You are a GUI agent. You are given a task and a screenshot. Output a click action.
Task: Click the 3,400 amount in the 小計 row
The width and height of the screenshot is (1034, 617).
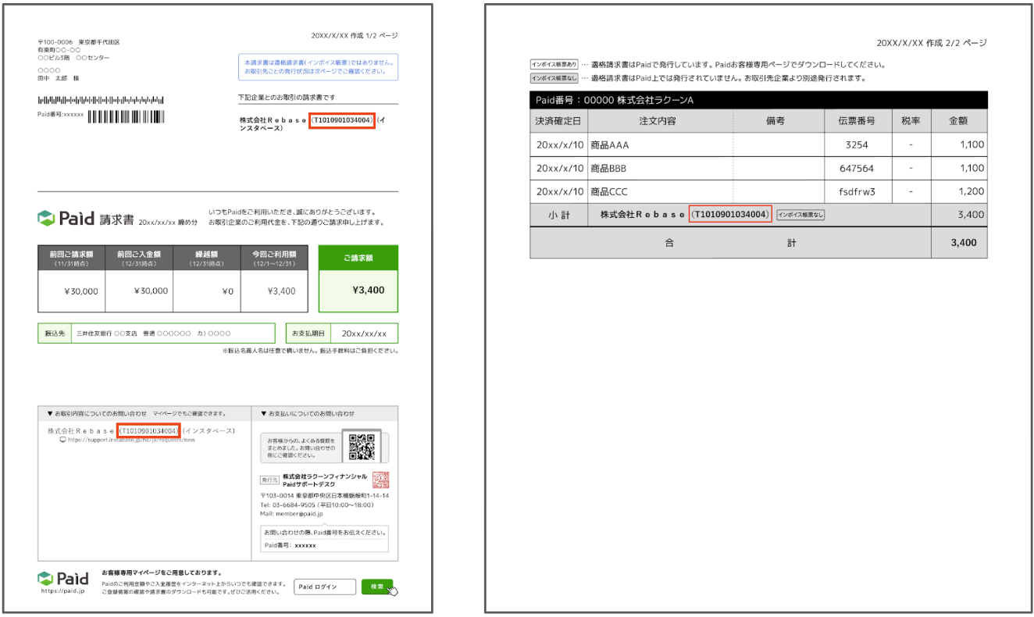click(x=972, y=214)
